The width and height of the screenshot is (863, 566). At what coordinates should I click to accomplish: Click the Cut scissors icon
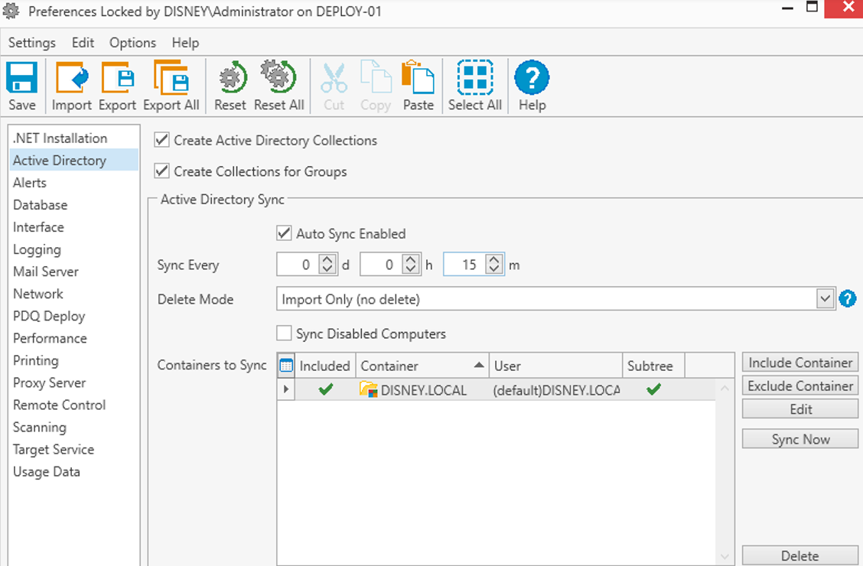tap(334, 77)
